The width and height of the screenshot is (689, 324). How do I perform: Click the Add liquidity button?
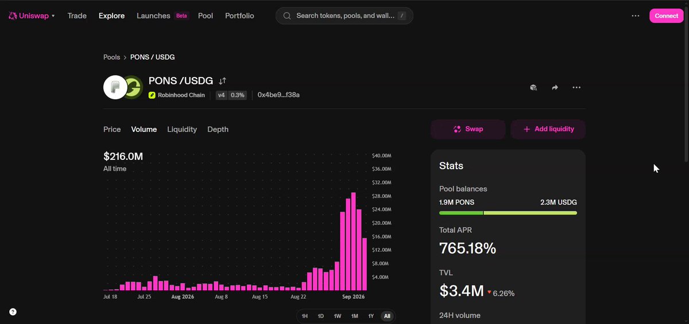548,130
